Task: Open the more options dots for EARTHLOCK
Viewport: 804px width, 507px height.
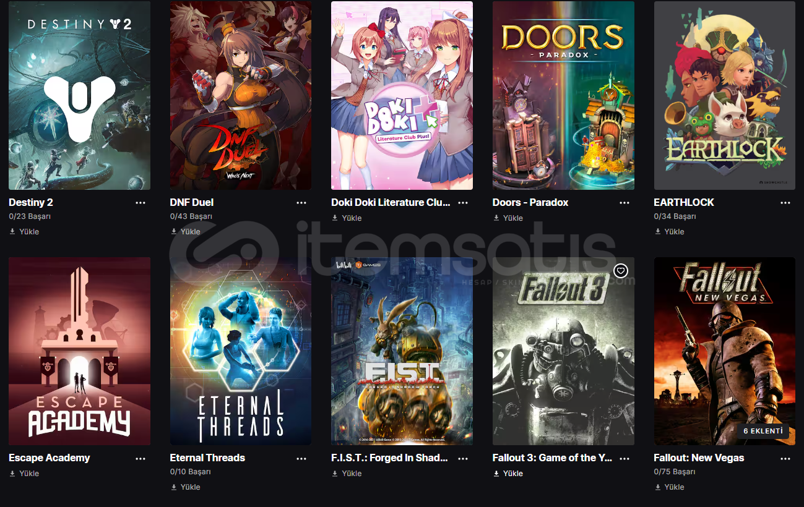Action: tap(785, 203)
